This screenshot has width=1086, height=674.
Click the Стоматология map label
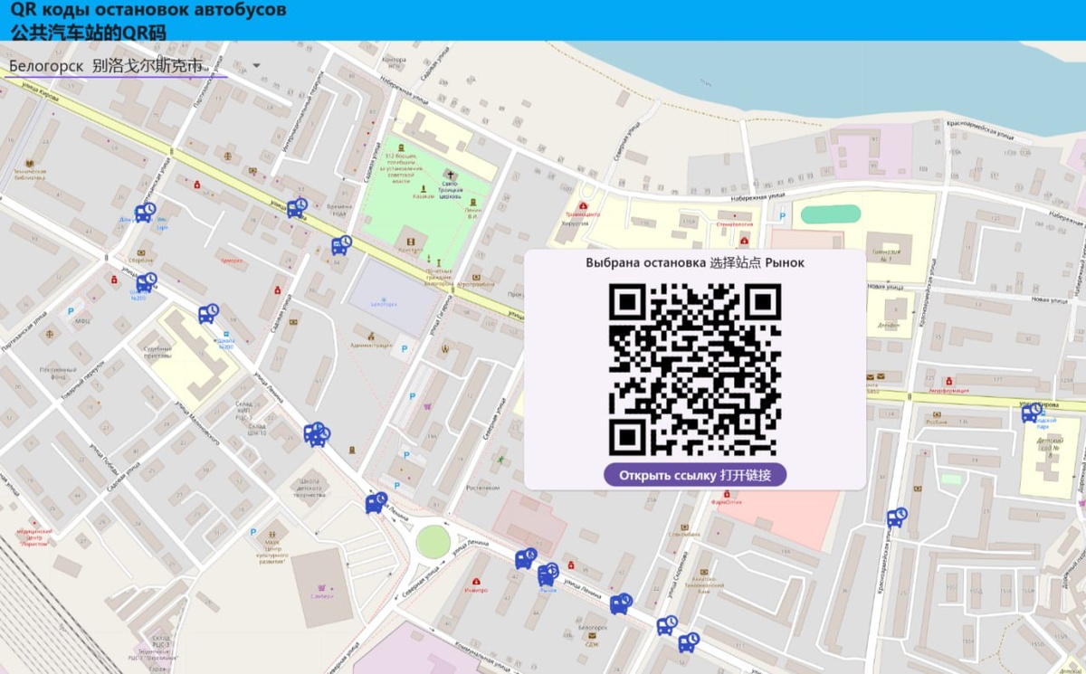pyautogui.click(x=735, y=223)
